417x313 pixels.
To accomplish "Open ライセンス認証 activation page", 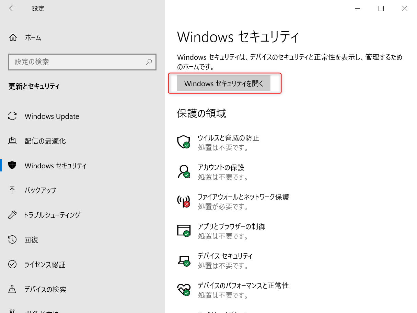I will coord(45,265).
